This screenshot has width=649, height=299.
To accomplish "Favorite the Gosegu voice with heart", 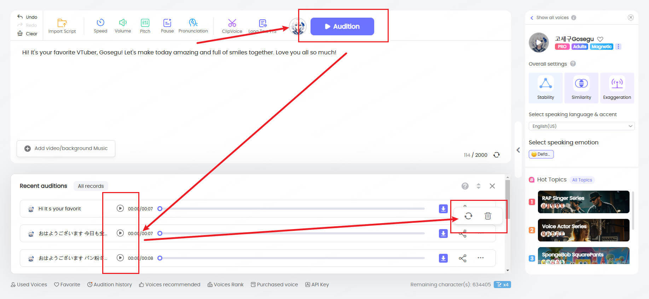I will coord(600,39).
